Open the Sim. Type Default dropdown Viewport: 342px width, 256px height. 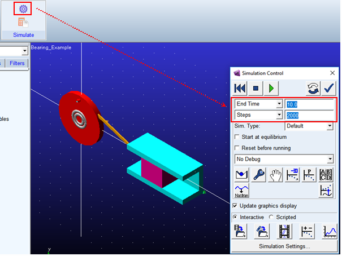(x=309, y=126)
